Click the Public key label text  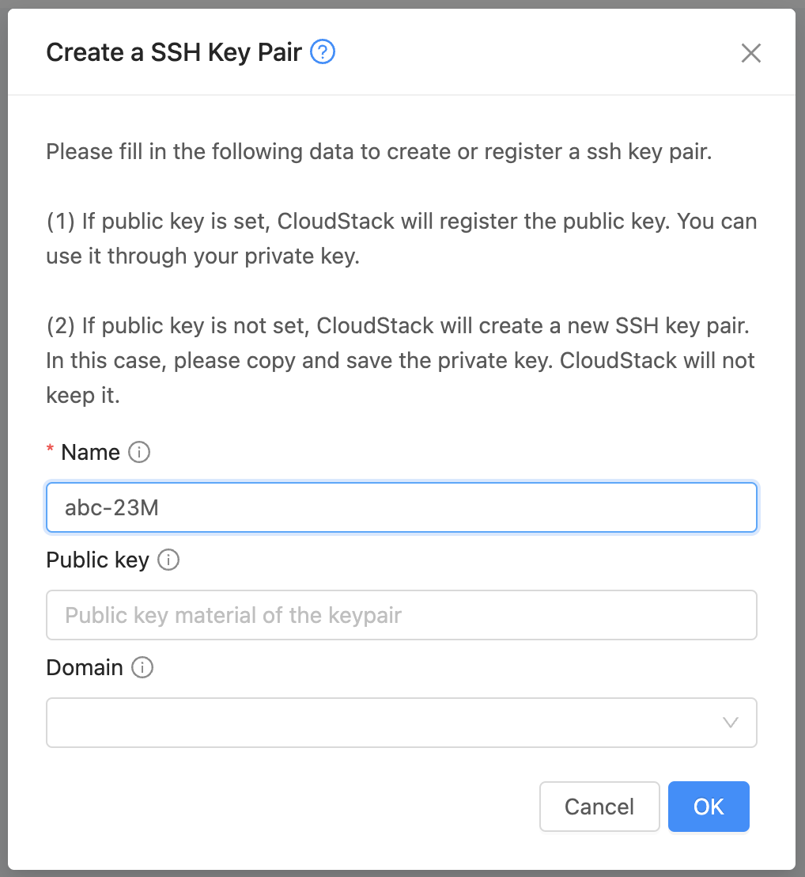[98, 560]
